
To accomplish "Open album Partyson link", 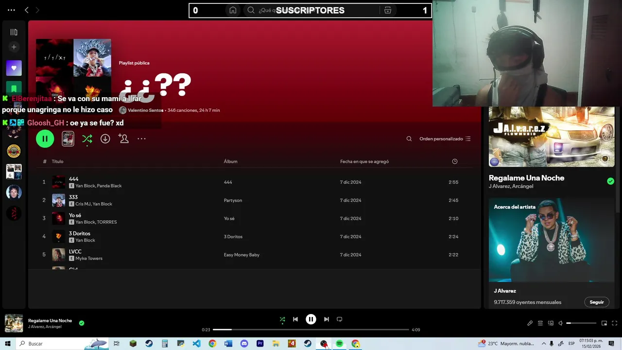I will [x=233, y=200].
